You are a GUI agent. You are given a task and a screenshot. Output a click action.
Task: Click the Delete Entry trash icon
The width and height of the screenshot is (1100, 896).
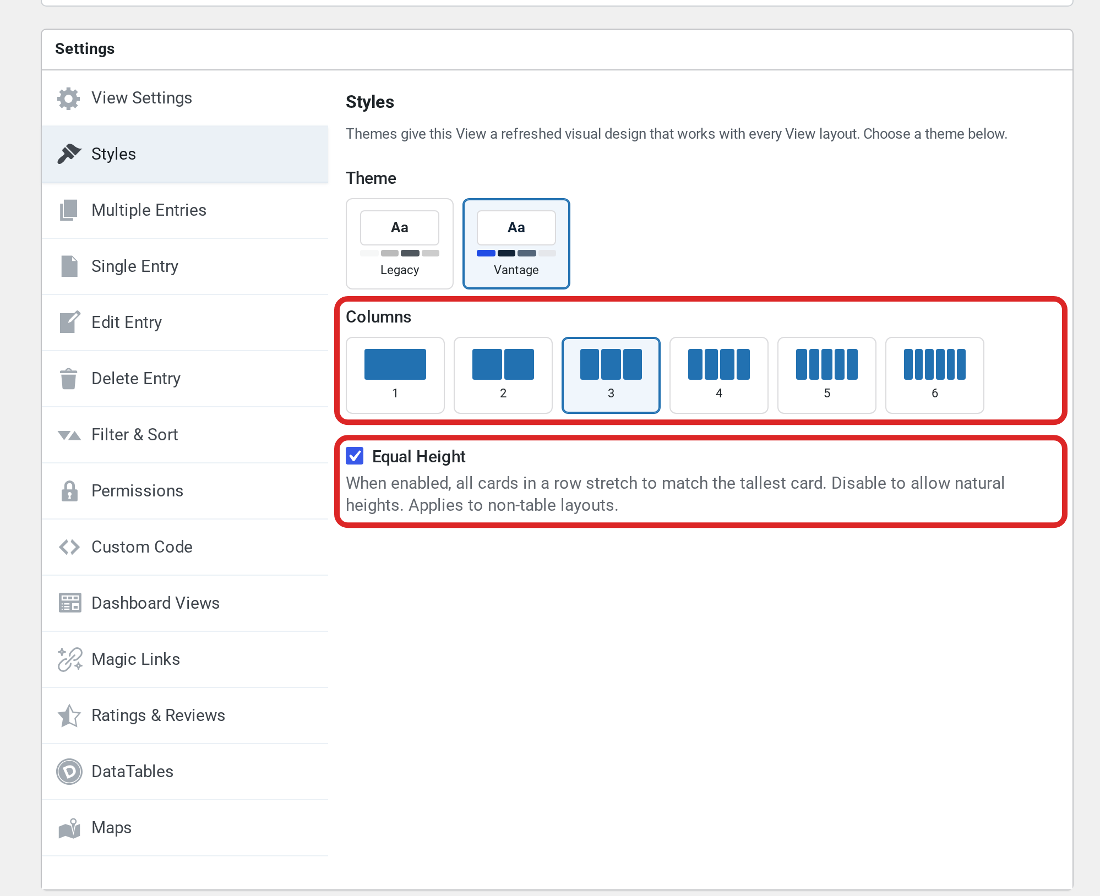click(x=69, y=379)
